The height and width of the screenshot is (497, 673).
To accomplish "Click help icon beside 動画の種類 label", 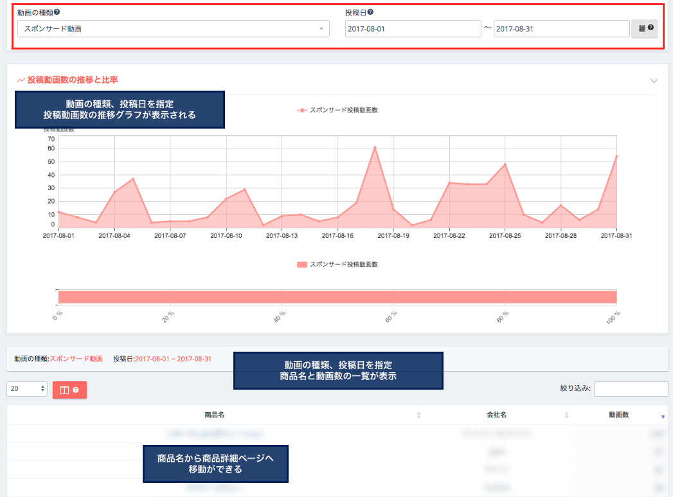I will point(57,12).
